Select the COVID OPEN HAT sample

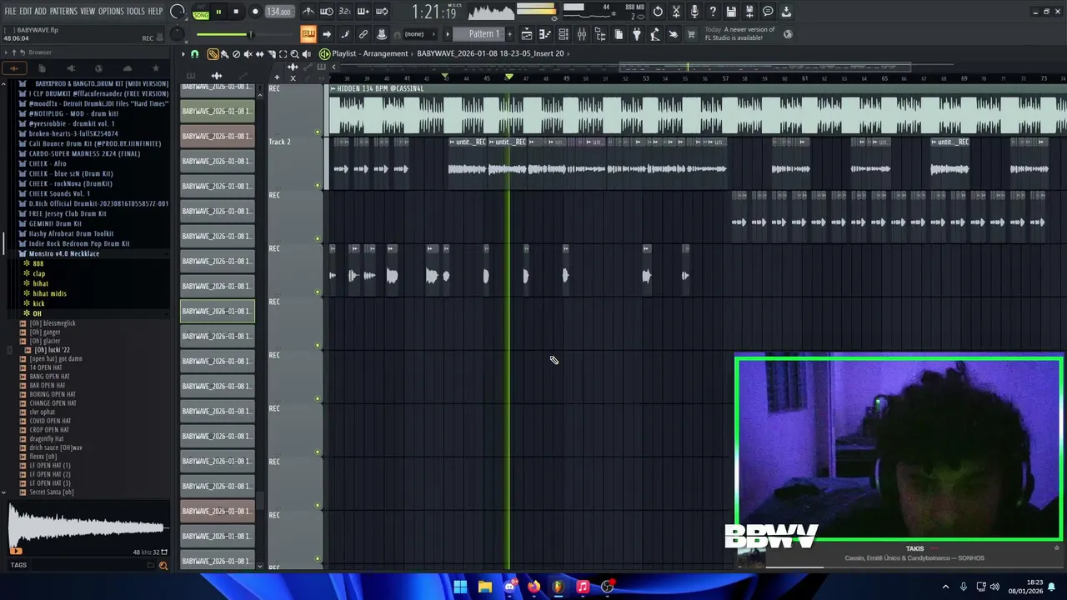[x=50, y=421]
